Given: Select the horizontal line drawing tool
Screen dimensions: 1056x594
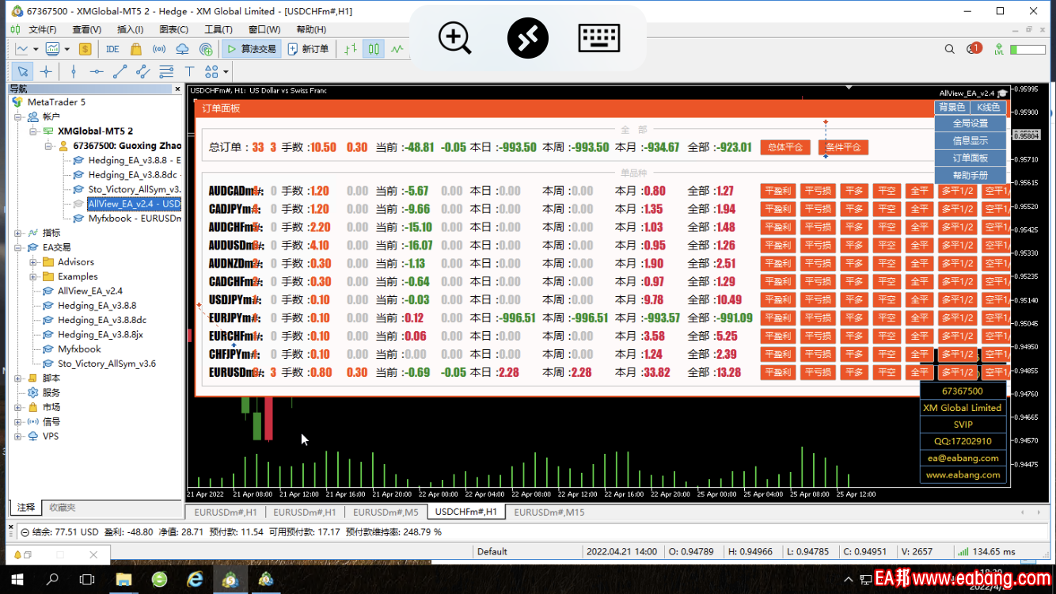Looking at the screenshot, I should pyautogui.click(x=97, y=71).
